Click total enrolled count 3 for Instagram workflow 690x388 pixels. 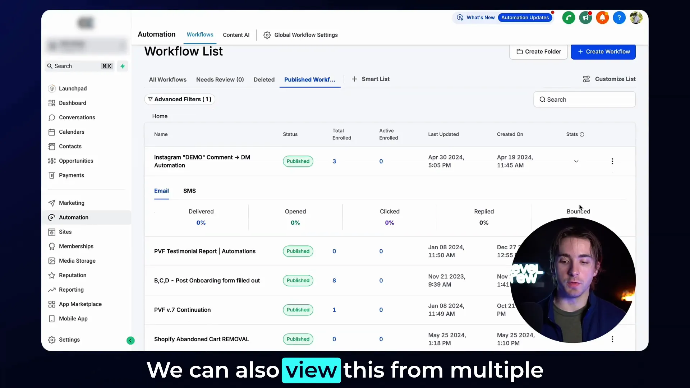point(334,161)
